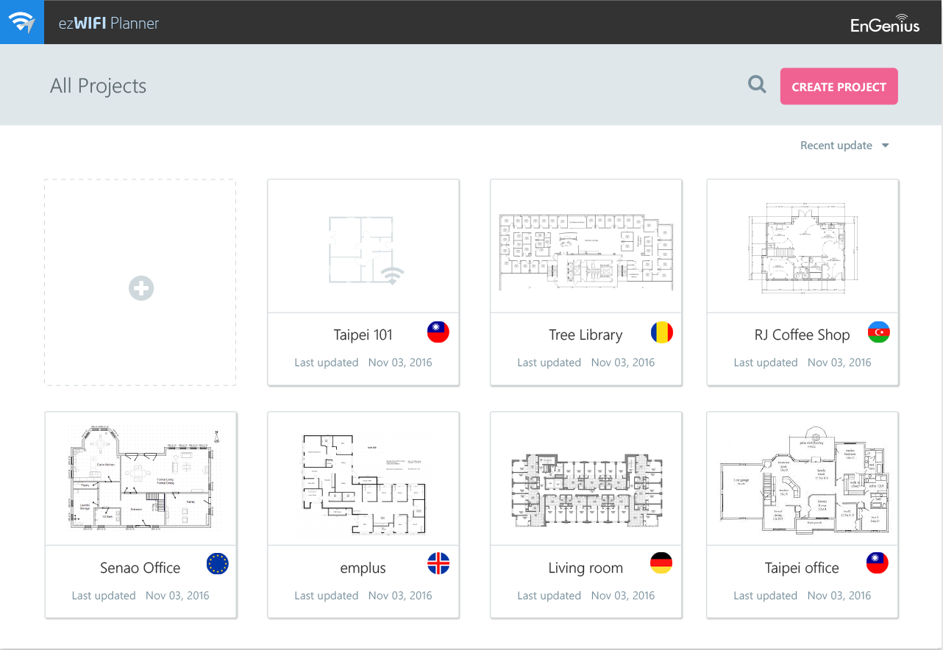Click the last updated date under Taipei 101

tap(400, 362)
